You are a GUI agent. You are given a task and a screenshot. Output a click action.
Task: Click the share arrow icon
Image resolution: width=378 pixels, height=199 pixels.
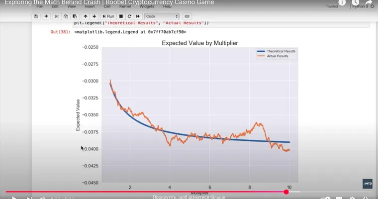[x=369, y=2]
